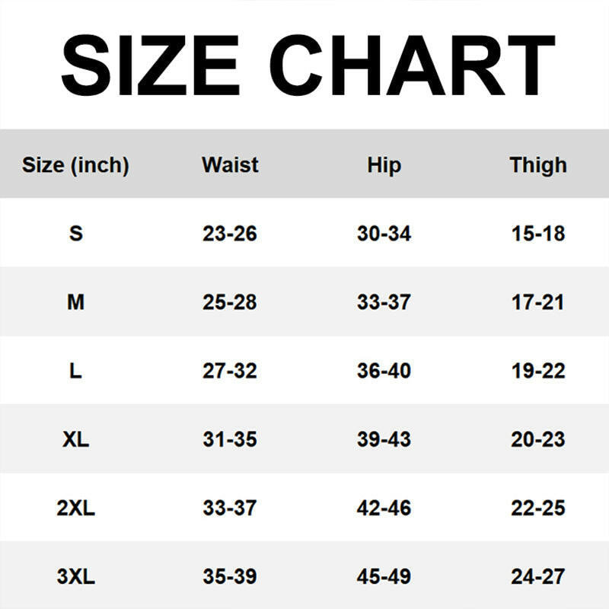The height and width of the screenshot is (609, 609).
Task: Click hip value 30-34 for size S
Action: [x=384, y=233]
